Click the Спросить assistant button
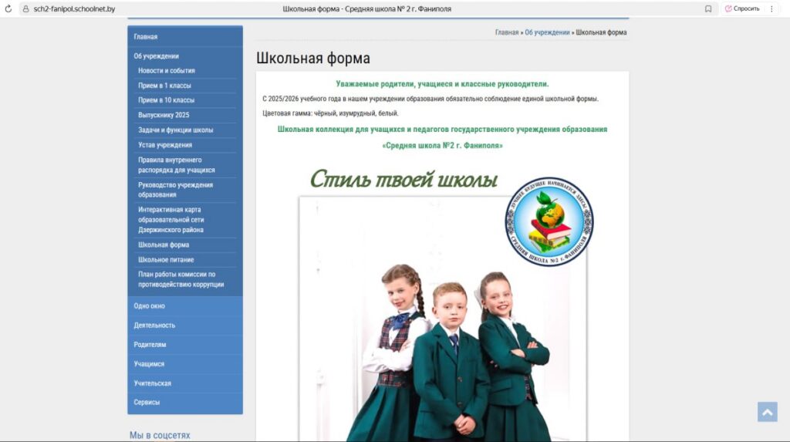Screen dimensions: 790x442 [742, 8]
